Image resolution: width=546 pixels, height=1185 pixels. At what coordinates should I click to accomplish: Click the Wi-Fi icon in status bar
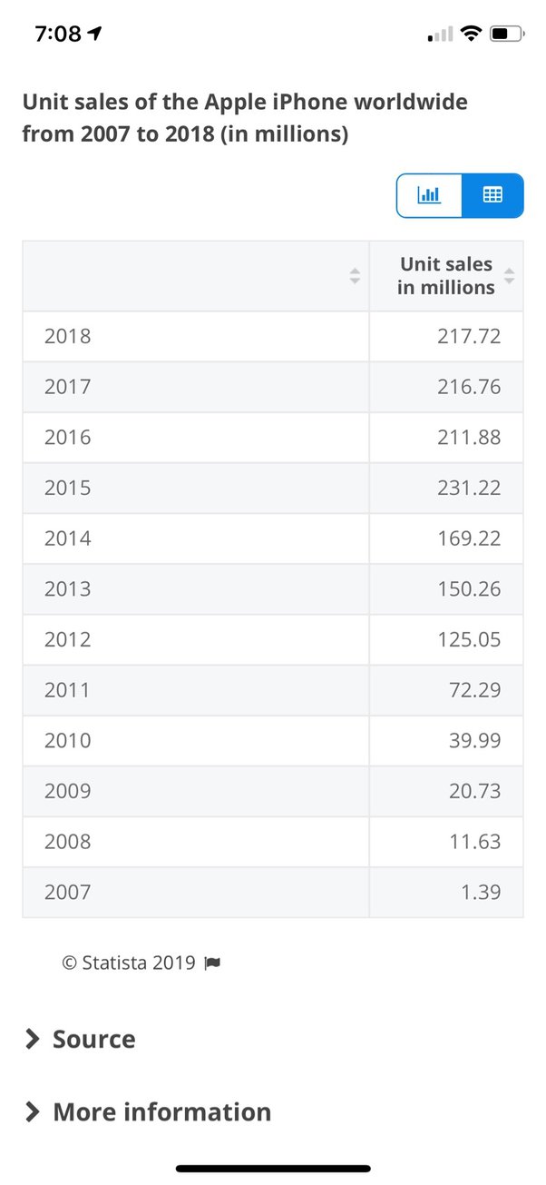pyautogui.click(x=471, y=31)
